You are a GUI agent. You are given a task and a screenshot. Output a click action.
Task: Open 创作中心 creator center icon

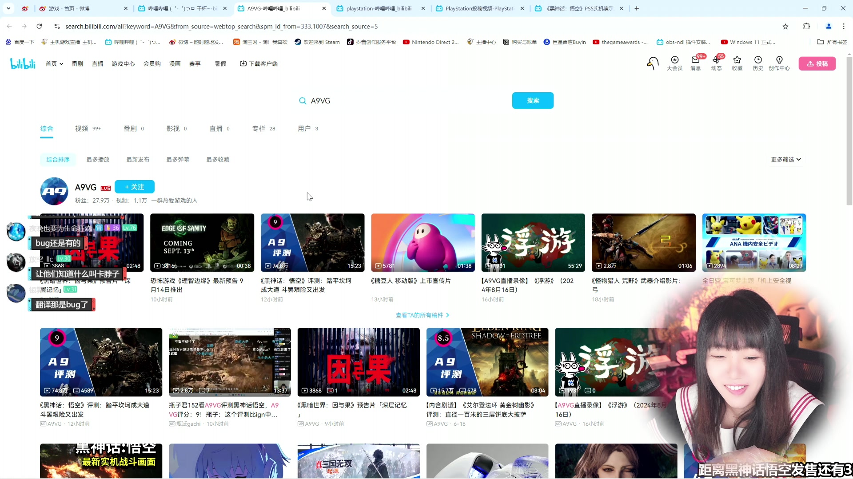[779, 63]
